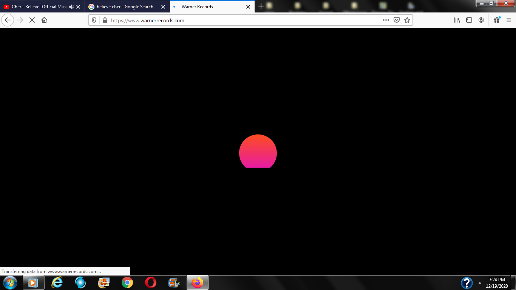Toggle the tracking protection shield
Image resolution: width=516 pixels, height=290 pixels.
pos(94,20)
